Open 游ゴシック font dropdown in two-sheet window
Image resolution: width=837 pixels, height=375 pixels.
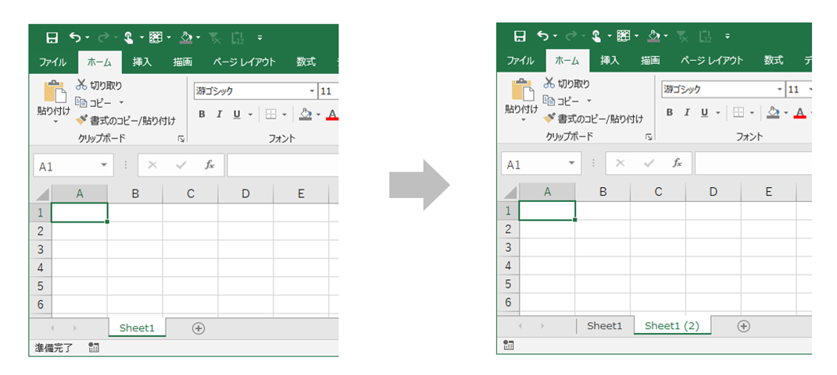tap(781, 90)
